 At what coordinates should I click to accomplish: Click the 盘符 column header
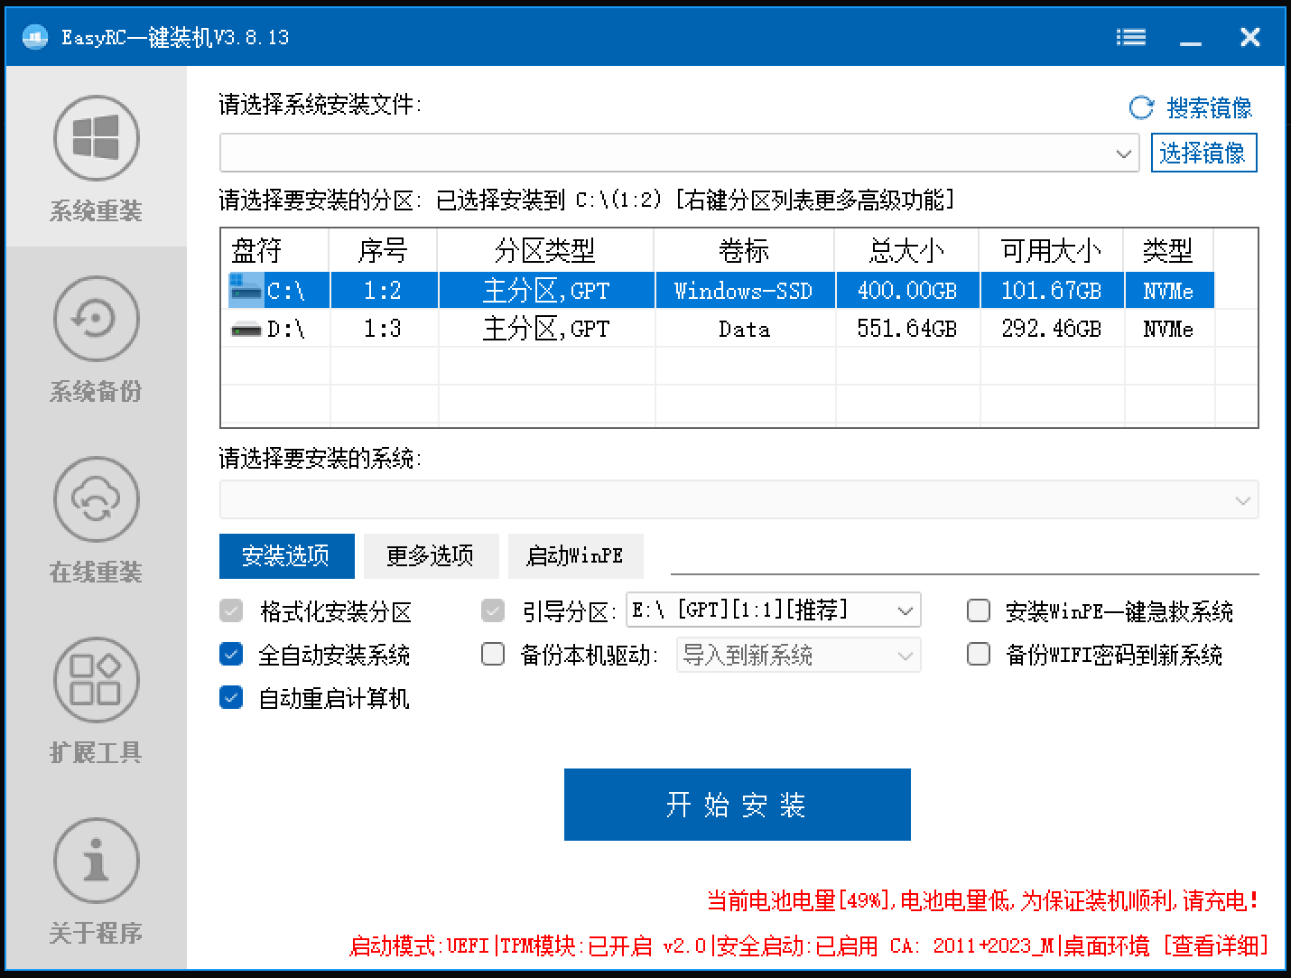[275, 250]
